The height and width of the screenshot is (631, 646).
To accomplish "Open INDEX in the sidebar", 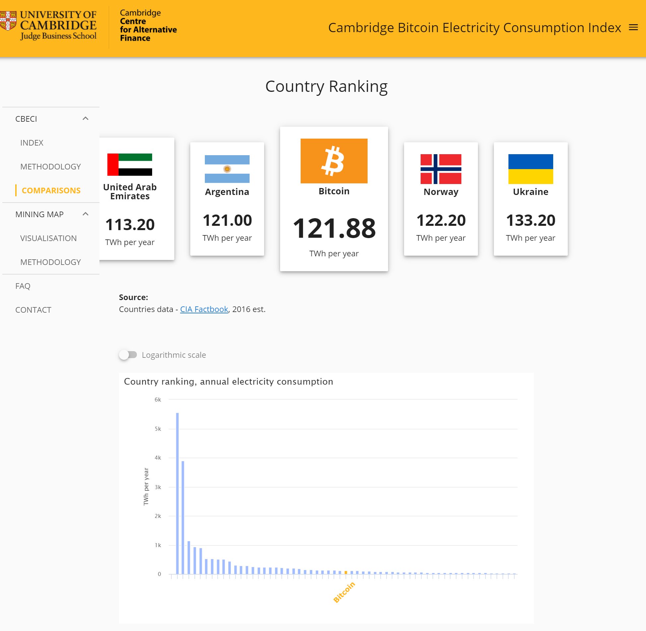I will point(32,143).
